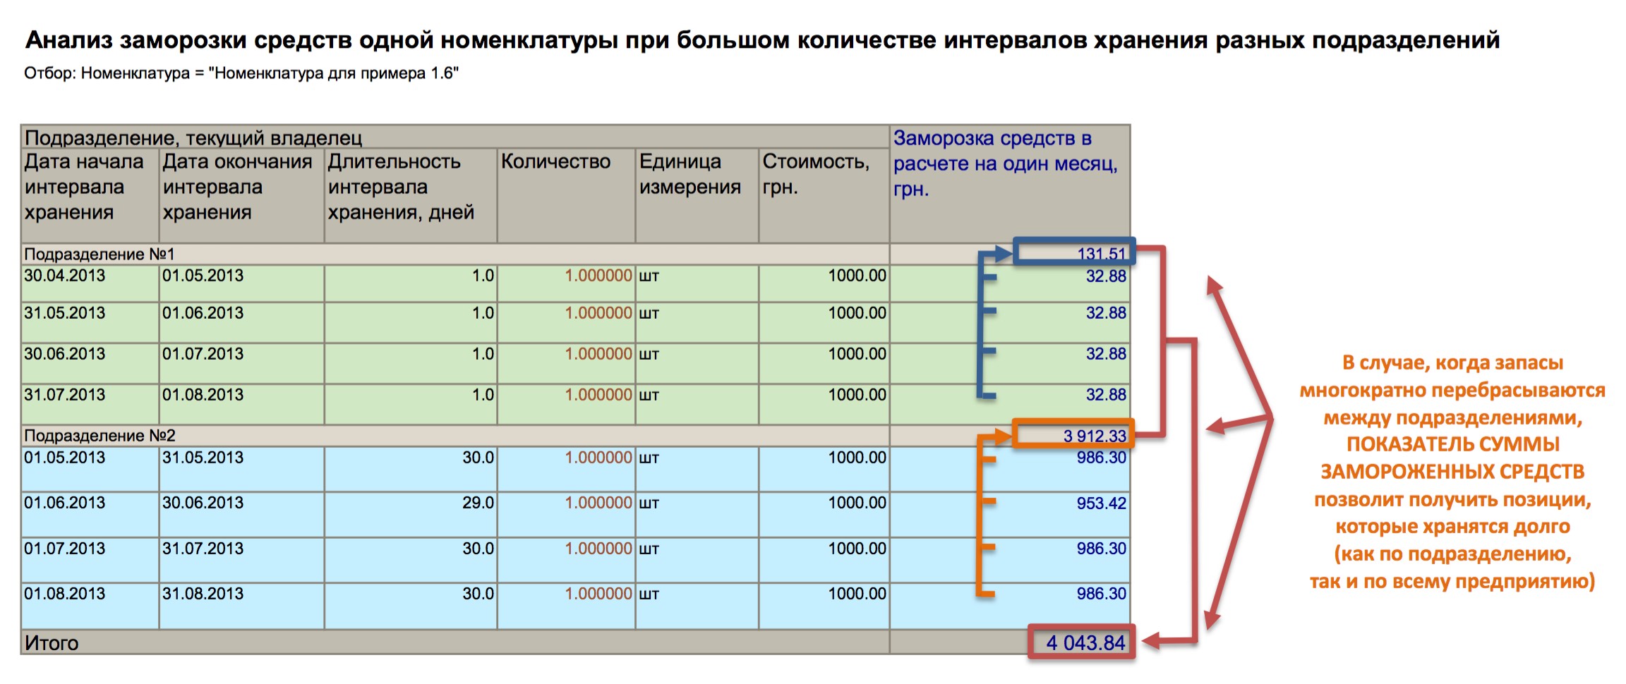Click the Подразделение №1 group row

click(x=99, y=254)
